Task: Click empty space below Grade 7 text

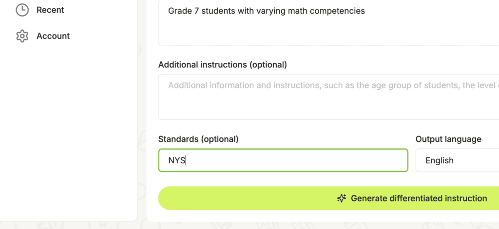Action: (329, 32)
